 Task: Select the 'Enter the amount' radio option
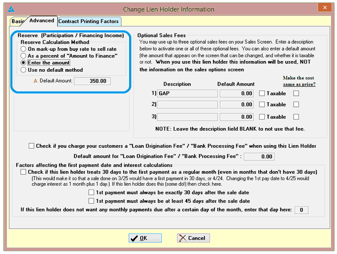click(45, 63)
